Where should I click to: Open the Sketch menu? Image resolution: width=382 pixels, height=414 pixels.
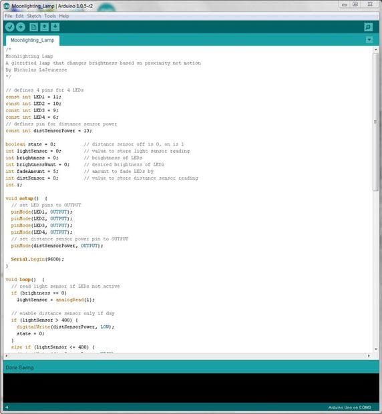coord(34,16)
